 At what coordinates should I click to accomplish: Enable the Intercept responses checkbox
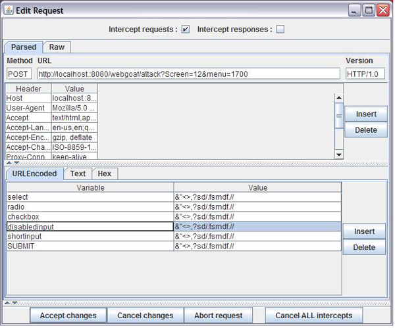tap(280, 29)
